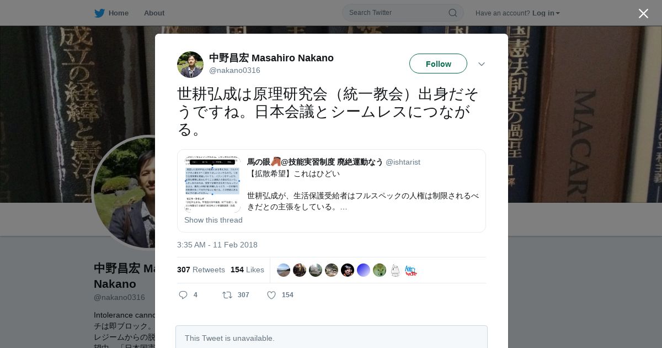Follow the @nakano0316 account

(438, 64)
